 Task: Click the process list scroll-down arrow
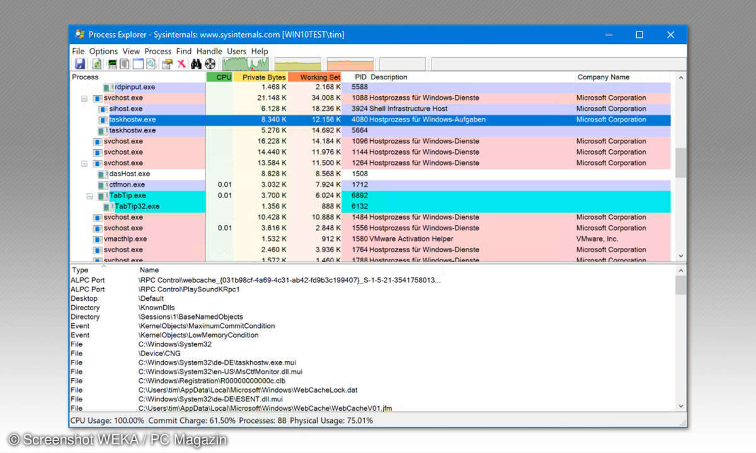[680, 255]
